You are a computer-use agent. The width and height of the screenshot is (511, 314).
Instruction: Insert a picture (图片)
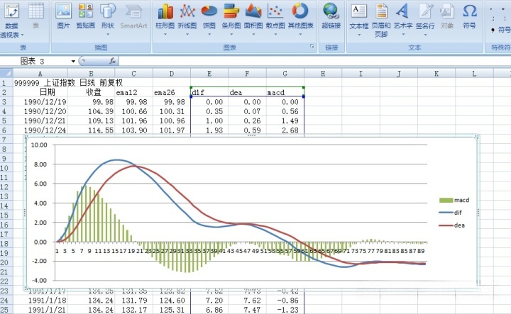pyautogui.click(x=63, y=16)
